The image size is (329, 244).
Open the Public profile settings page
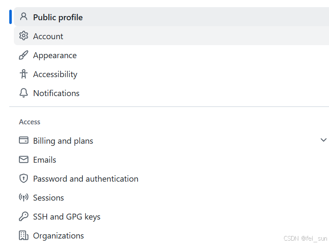click(58, 17)
